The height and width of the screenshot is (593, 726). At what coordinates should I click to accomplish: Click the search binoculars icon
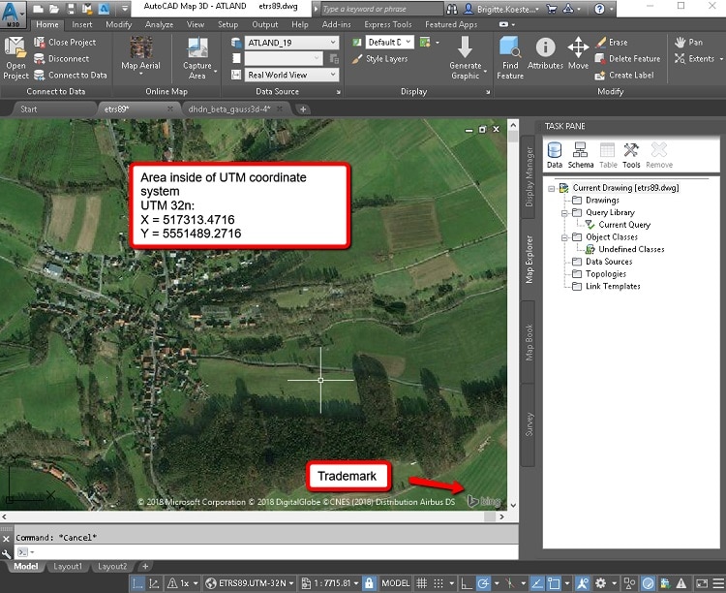(452, 9)
